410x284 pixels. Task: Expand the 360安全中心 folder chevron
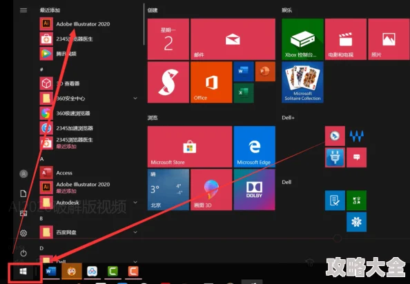(135, 99)
